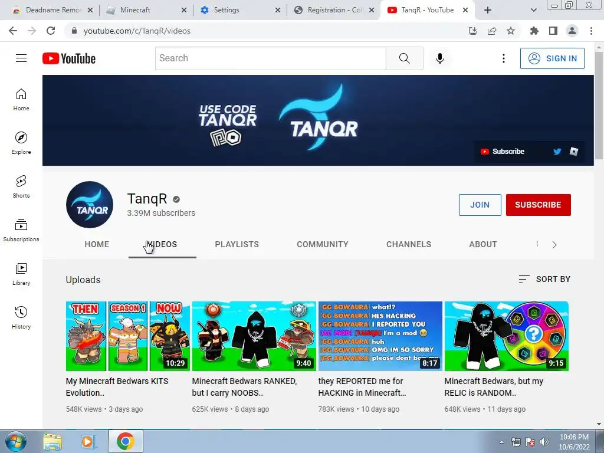
Task: Open the Bedwars KITS Evolution thumbnail
Action: tap(128, 336)
